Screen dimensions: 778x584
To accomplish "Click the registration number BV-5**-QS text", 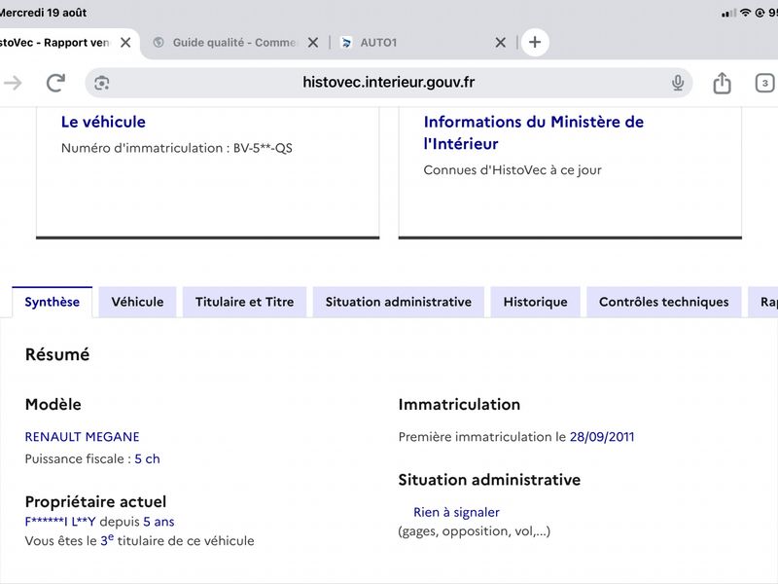I will (263, 148).
